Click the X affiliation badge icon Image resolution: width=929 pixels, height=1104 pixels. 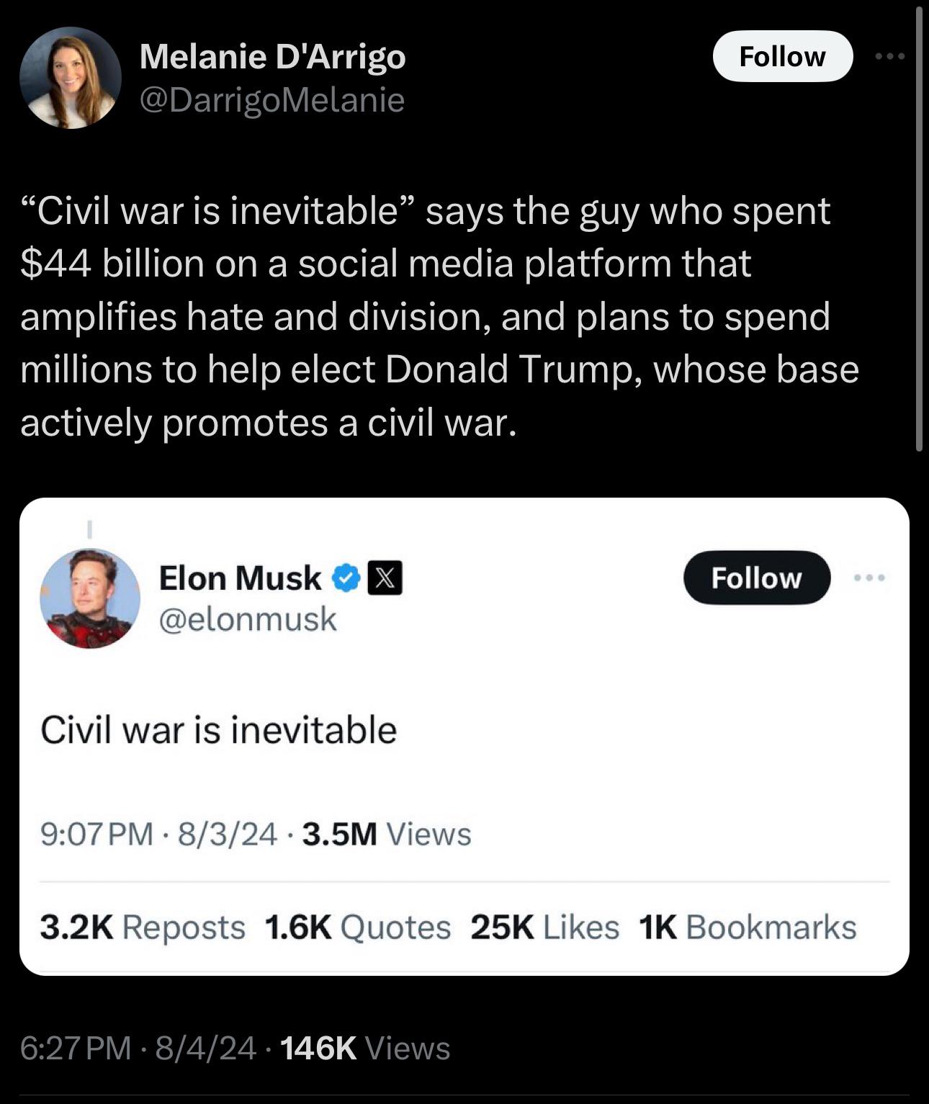click(x=385, y=578)
